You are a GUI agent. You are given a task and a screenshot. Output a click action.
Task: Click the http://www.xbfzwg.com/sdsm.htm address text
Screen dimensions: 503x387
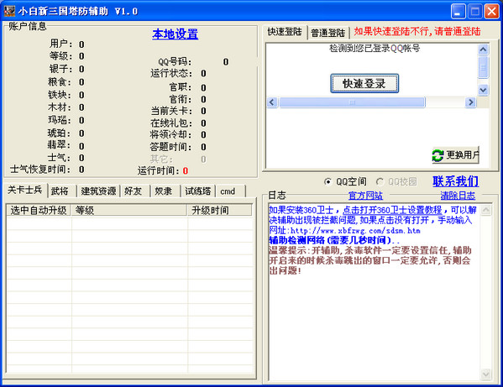point(355,231)
